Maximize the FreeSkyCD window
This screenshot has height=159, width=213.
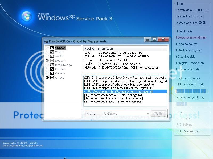click(154, 40)
